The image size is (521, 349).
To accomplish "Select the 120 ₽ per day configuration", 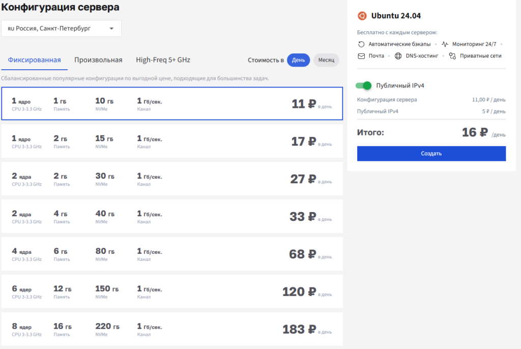I will [172, 292].
